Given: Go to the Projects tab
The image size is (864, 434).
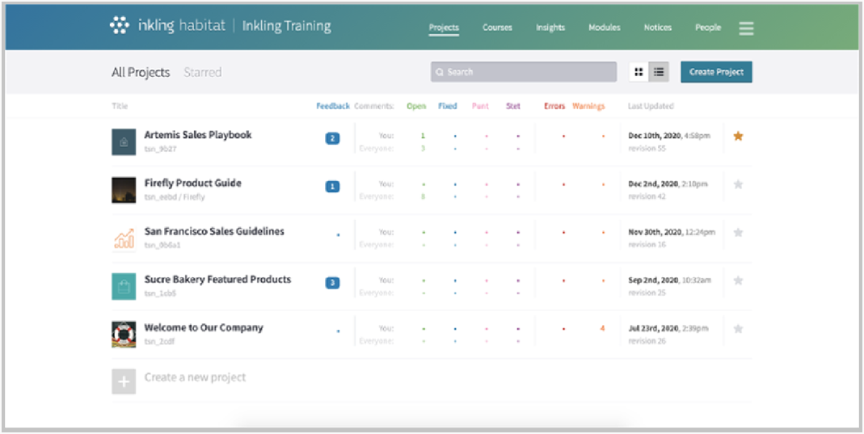Looking at the screenshot, I should 444,27.
